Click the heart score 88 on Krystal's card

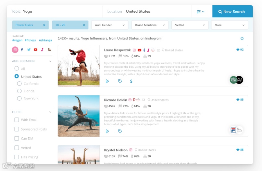(x=240, y=150)
